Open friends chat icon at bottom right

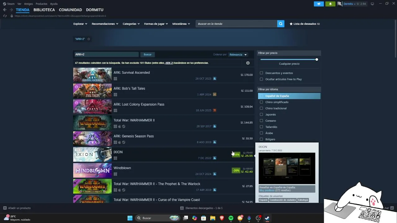click(392, 208)
